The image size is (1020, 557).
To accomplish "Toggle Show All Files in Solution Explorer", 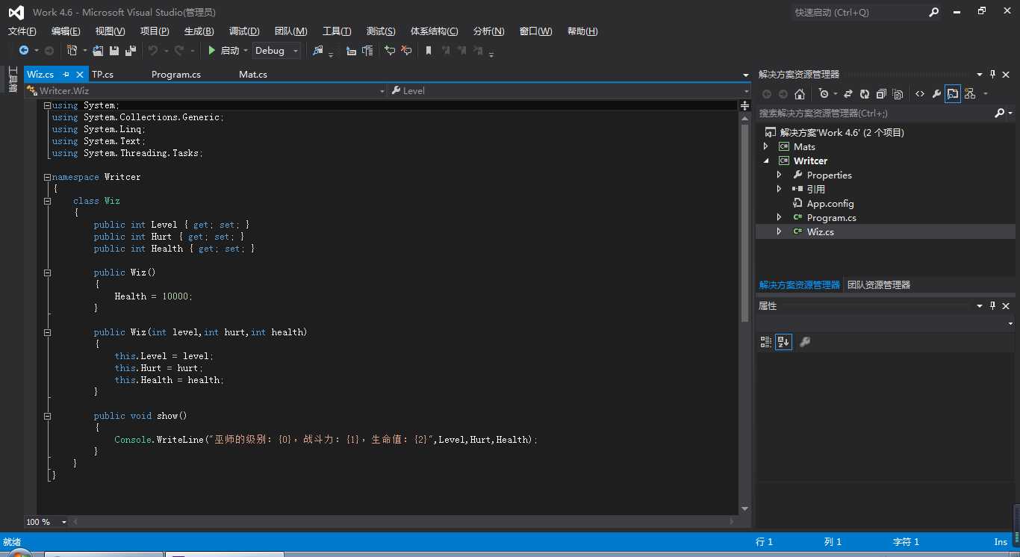I will point(898,94).
